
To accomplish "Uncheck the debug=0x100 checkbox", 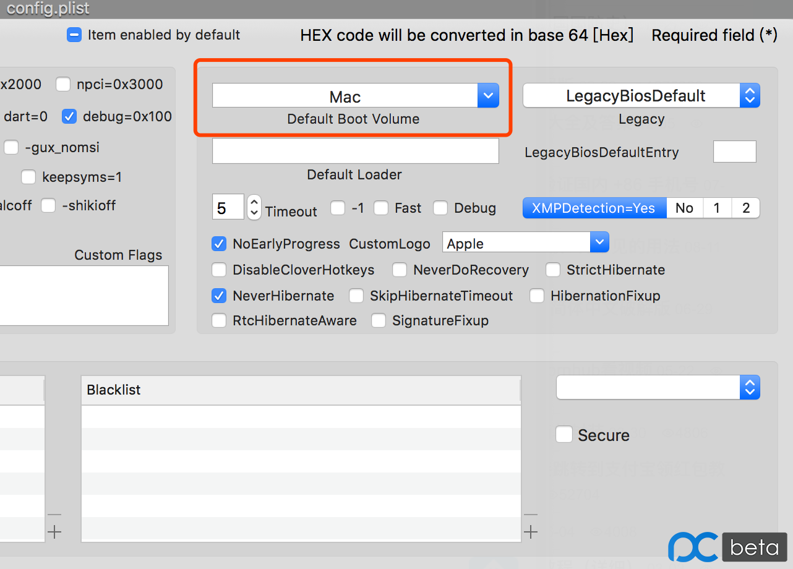I will click(x=69, y=116).
